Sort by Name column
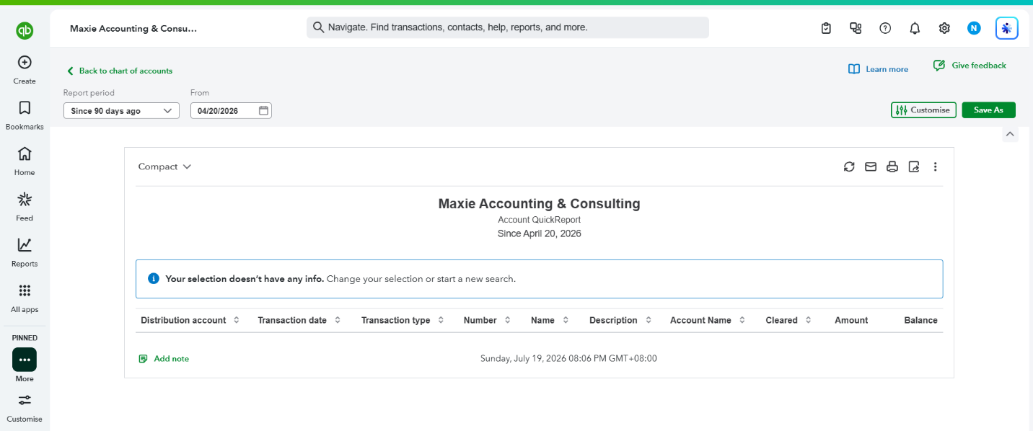This screenshot has height=431, width=1033. [550, 320]
